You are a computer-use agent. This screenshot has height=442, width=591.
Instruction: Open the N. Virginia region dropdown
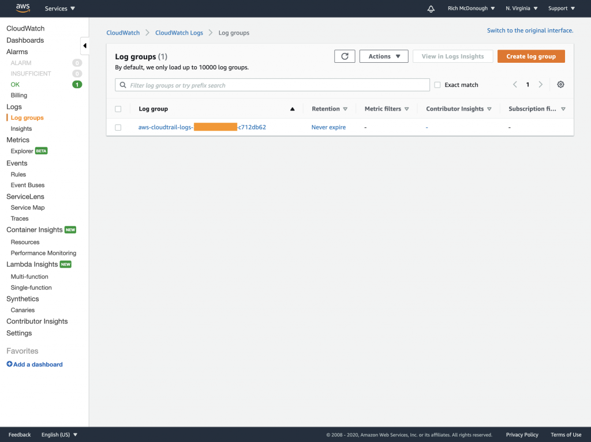click(x=521, y=8)
